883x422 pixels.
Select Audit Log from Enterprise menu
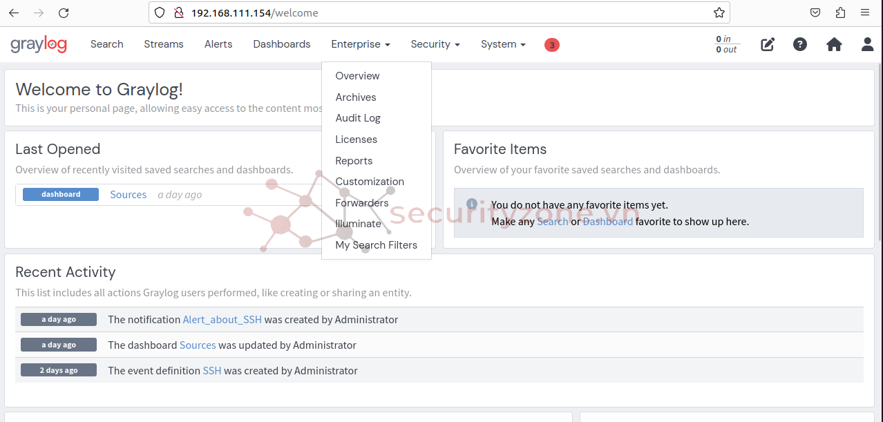pyautogui.click(x=358, y=118)
